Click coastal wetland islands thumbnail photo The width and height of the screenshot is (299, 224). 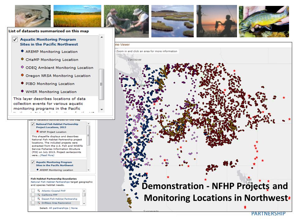tap(172, 21)
